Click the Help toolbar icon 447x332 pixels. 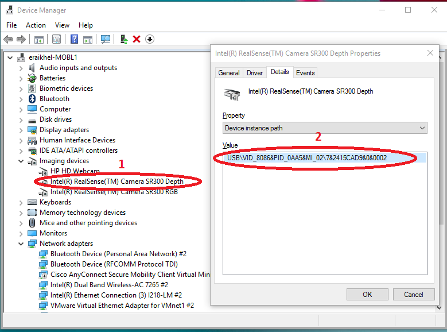click(74, 39)
